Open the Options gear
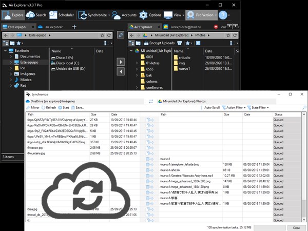 [x=150, y=15]
